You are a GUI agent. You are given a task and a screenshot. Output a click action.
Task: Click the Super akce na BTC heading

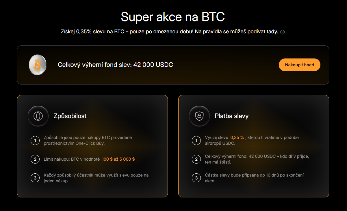(x=173, y=17)
